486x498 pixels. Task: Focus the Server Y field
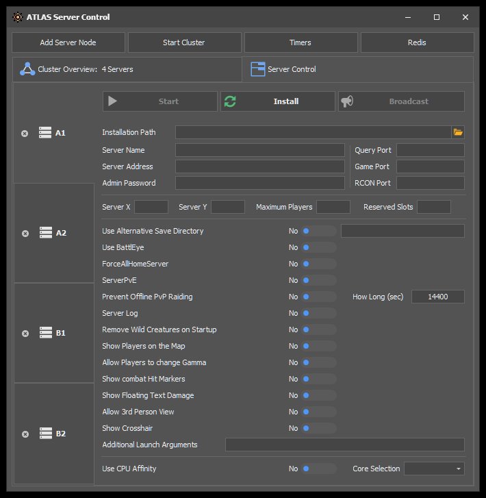[x=228, y=207]
